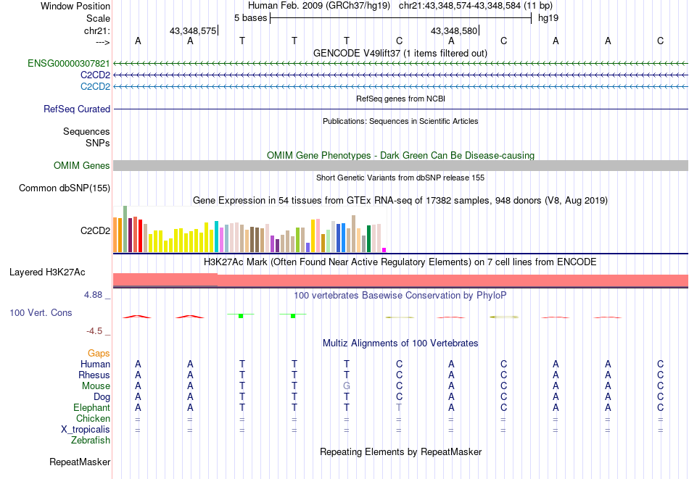Screen dimensions: 689x479
Task: Click the Layered H3K27Ac track label
Action: (47, 272)
